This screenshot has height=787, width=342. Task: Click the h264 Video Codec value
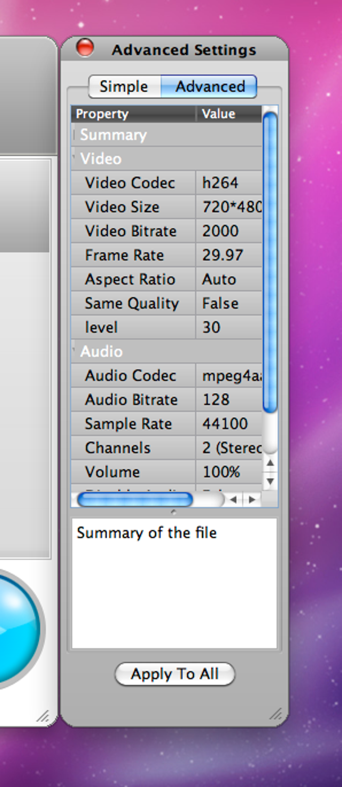pos(220,183)
